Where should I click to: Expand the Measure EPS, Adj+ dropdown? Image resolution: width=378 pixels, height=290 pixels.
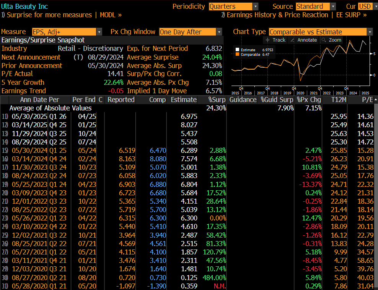coord(99,32)
